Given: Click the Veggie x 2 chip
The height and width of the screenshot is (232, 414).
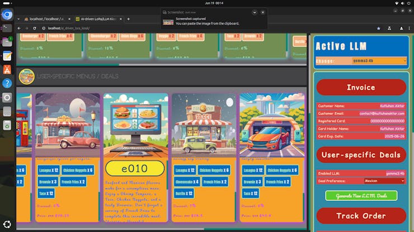Looking at the screenshot, I should 166,36.
